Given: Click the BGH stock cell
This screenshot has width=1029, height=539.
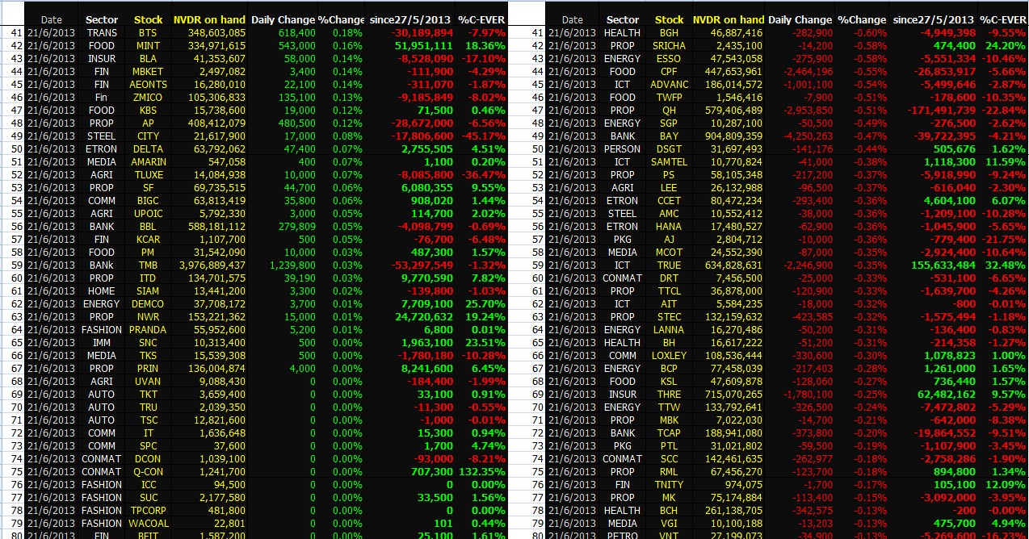Looking at the screenshot, I should tap(669, 33).
